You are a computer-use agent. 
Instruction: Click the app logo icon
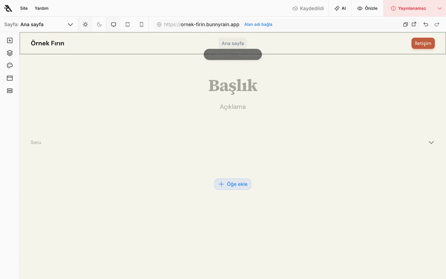[x=8, y=8]
